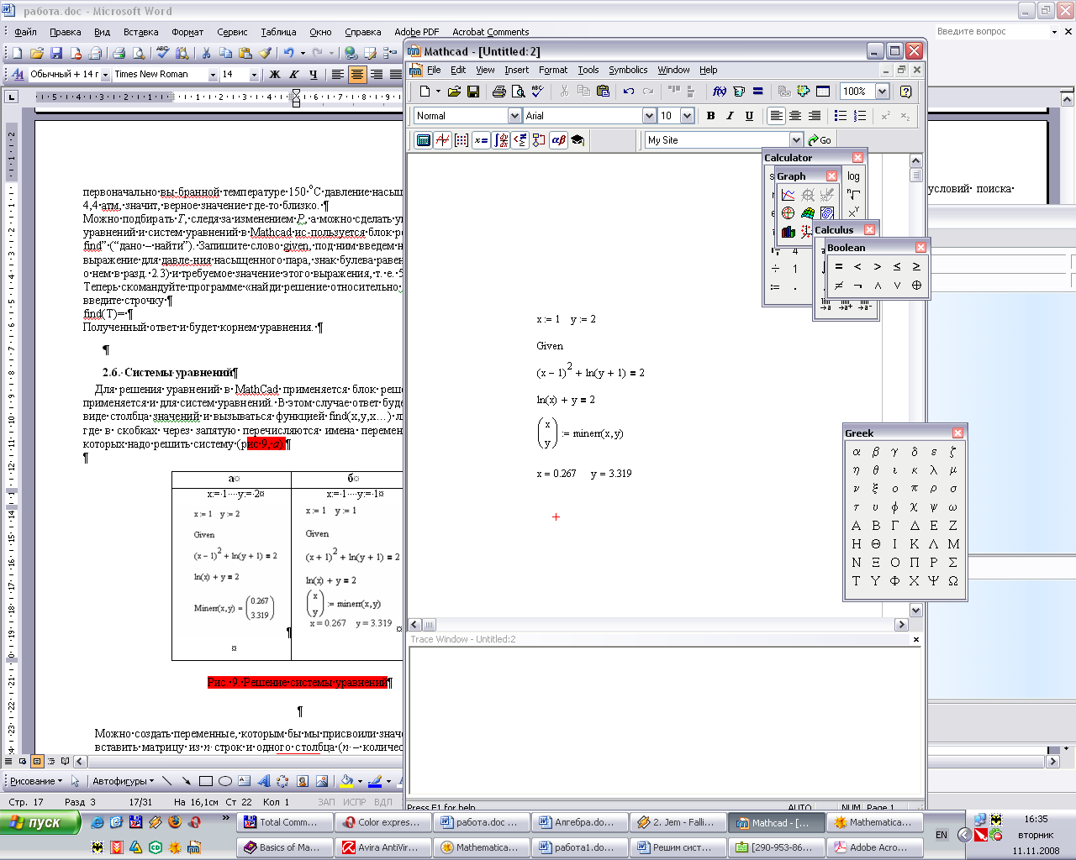The height and width of the screenshot is (860, 1076).
Task: Open the Symbolics menu in Mathcad
Action: click(628, 70)
